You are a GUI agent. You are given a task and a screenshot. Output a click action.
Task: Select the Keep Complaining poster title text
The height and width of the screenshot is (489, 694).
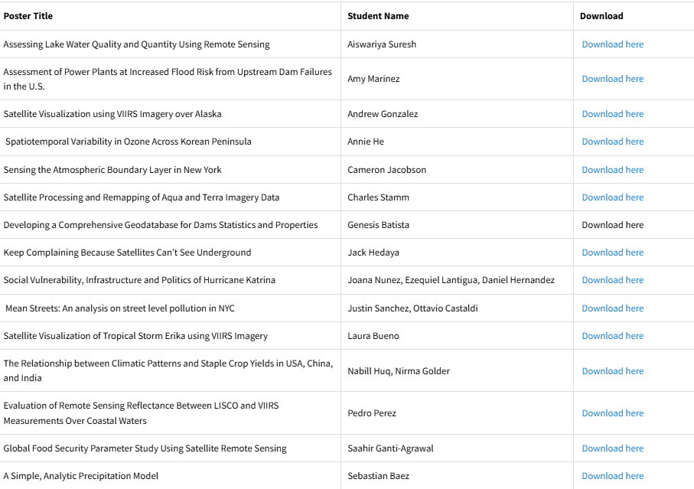pyautogui.click(x=127, y=253)
